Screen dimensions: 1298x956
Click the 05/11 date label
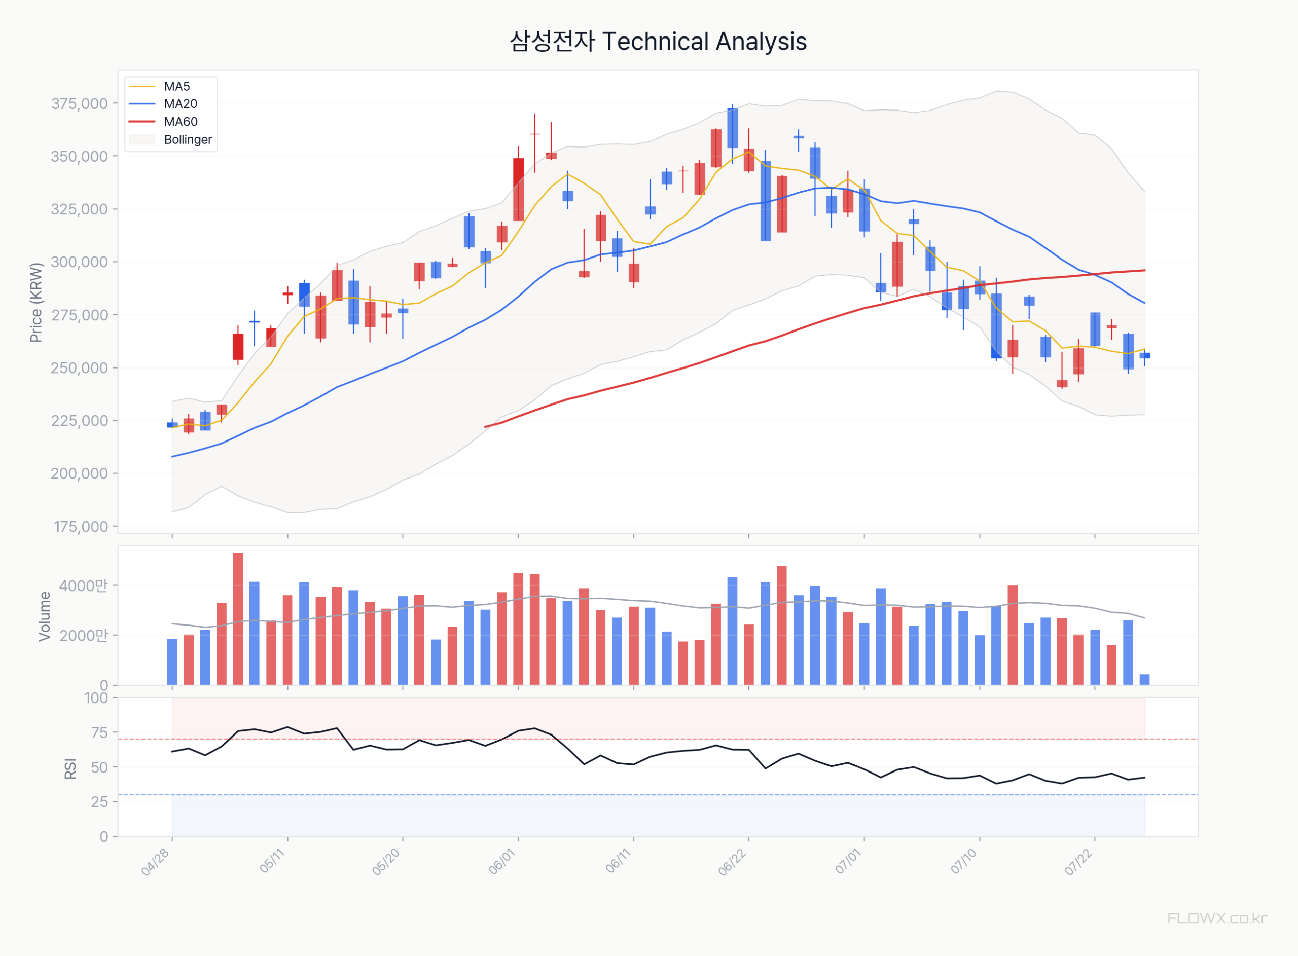coord(273,861)
